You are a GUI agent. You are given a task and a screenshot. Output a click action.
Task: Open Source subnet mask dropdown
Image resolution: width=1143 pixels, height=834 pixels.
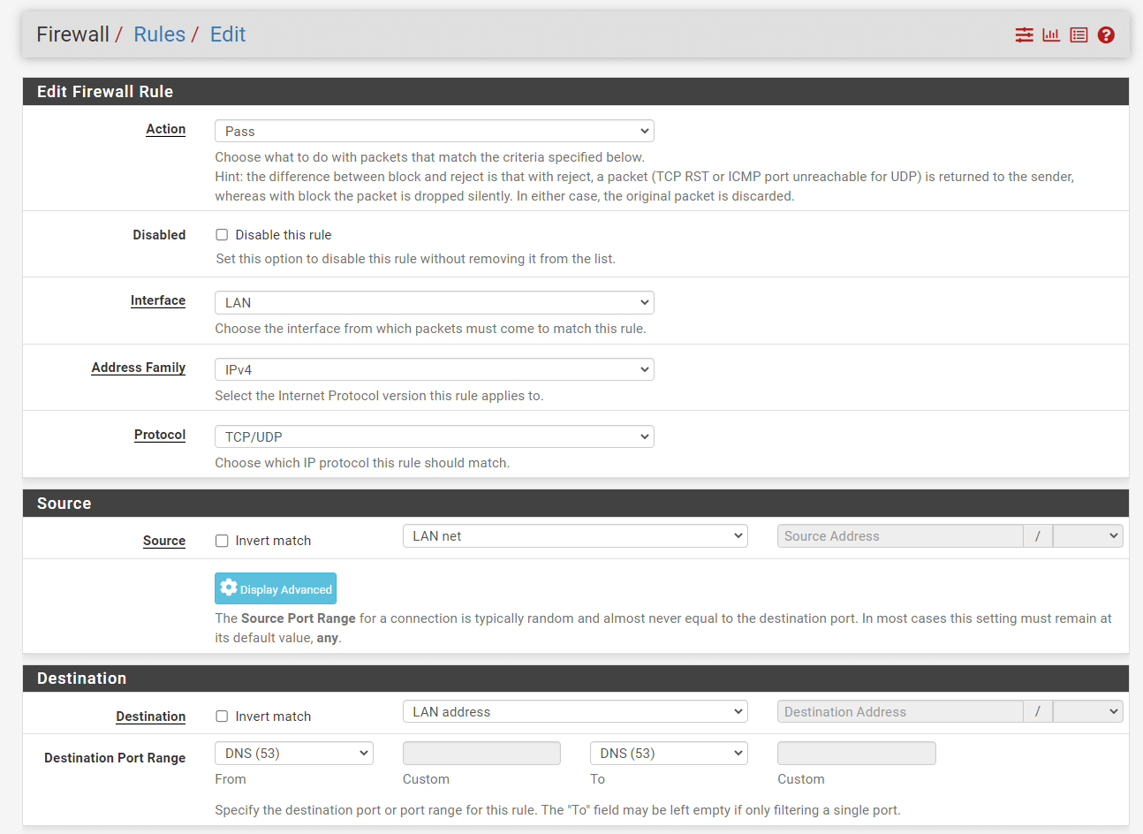click(1088, 536)
